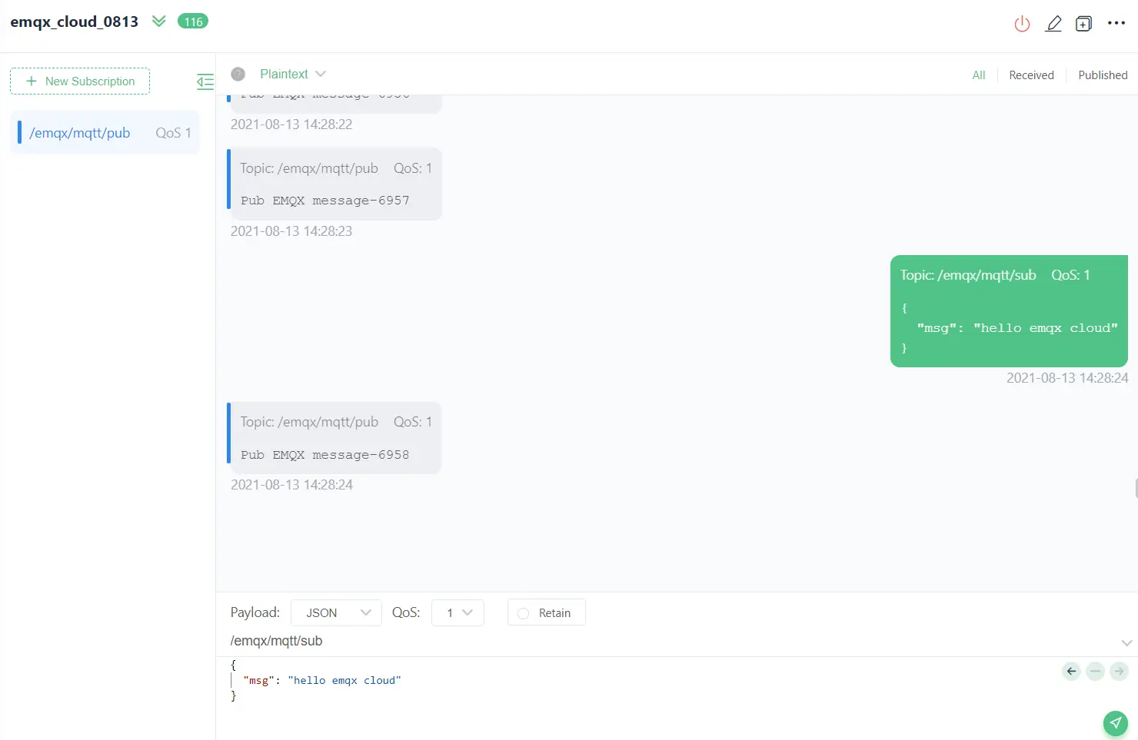
Task: Select the received message-6957 bubble
Action: coord(334,184)
